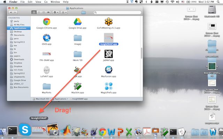
Task: Open the View menu
Action: [38, 2]
